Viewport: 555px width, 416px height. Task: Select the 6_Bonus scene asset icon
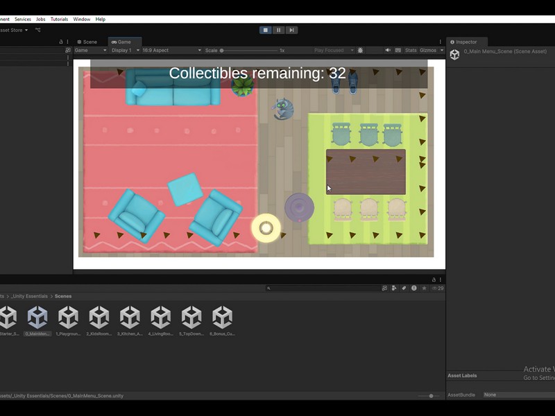(x=222, y=318)
